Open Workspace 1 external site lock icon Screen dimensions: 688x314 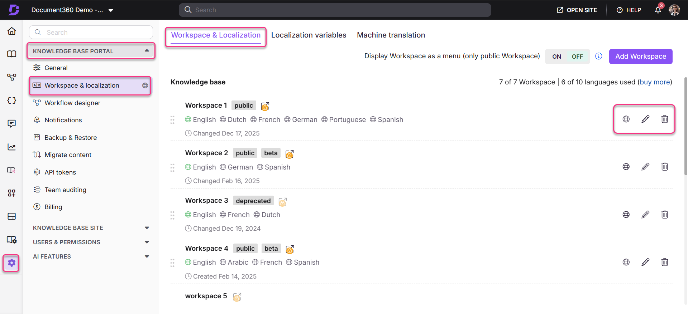265,106
